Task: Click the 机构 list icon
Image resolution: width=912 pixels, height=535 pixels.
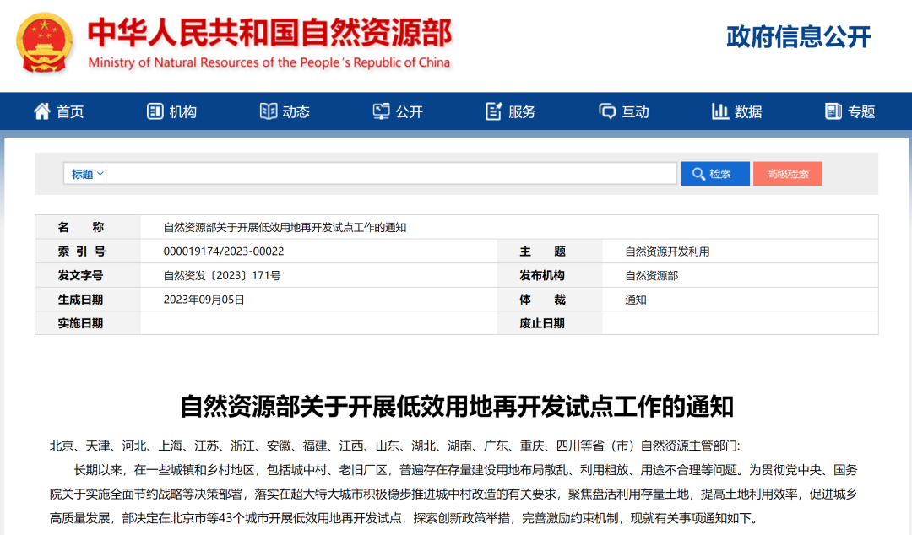Action: pos(155,111)
